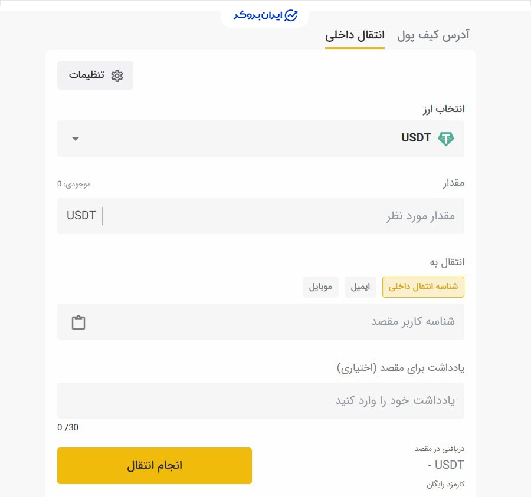The image size is (531, 497).
Task: Click the Iran Broker logo at the top
Action: pos(264,15)
